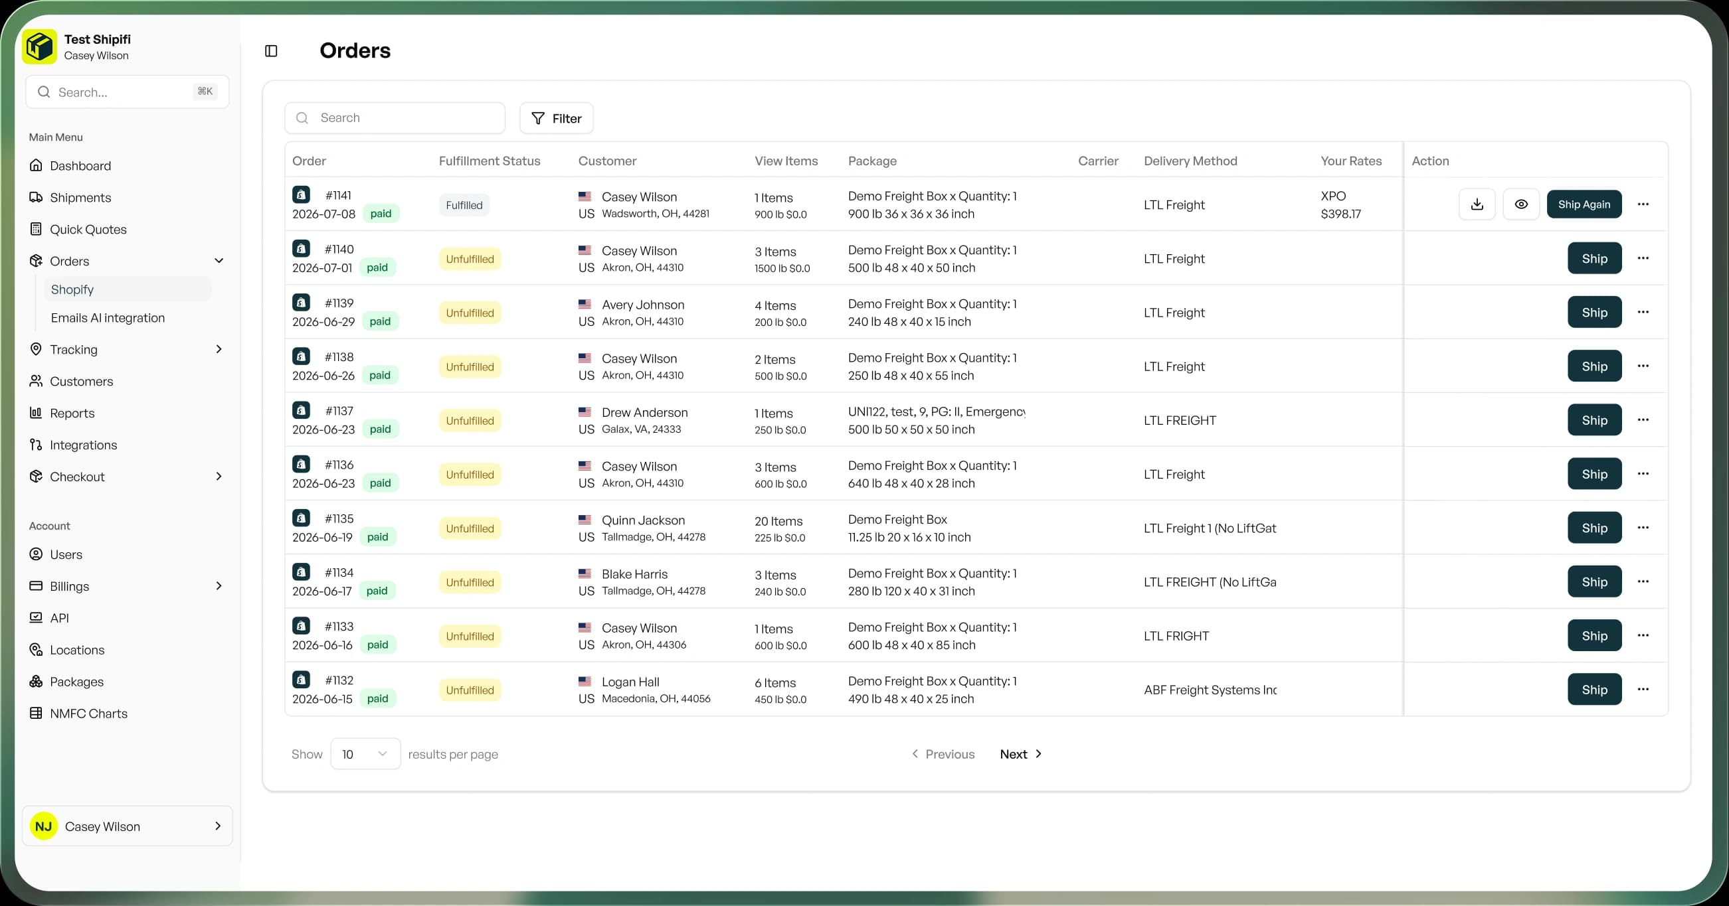The width and height of the screenshot is (1729, 906).
Task: Click the NJ avatar badge
Action: [x=44, y=826]
